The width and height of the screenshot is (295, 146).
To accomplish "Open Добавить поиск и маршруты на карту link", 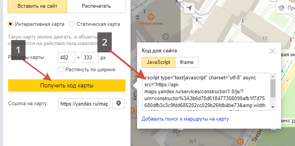I will point(185,119).
